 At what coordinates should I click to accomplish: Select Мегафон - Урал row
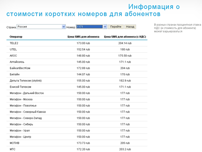77,131
